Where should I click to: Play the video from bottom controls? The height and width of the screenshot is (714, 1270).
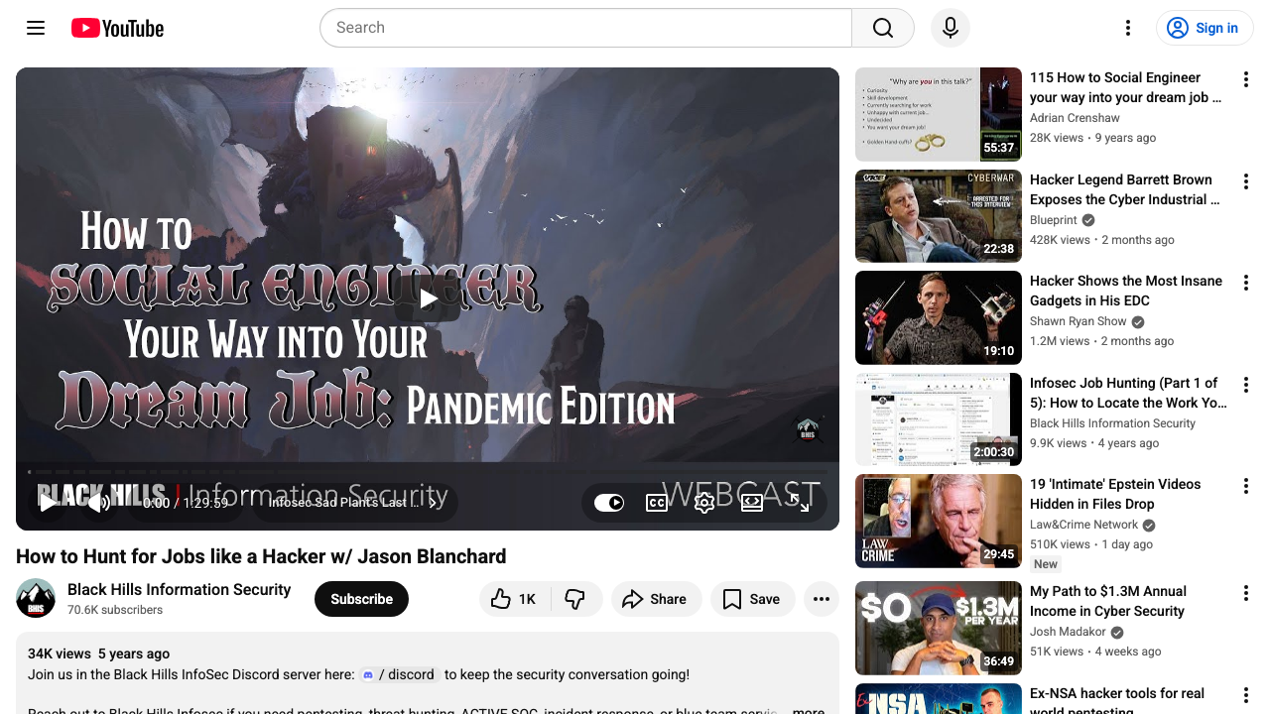[x=47, y=503]
